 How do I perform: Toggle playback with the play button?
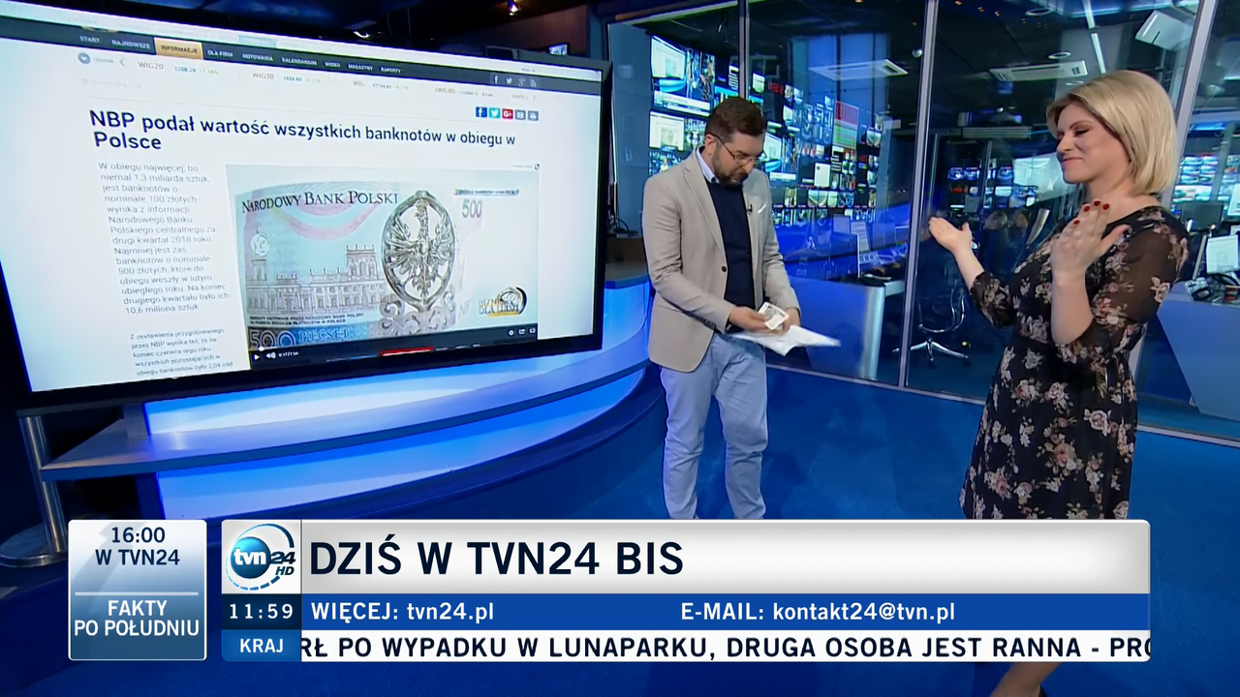[x=257, y=354]
